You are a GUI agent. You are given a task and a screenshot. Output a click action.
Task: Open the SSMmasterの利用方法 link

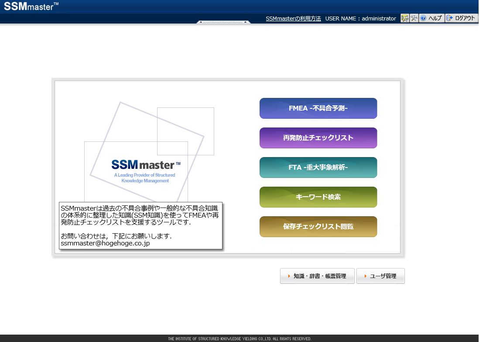pos(293,18)
